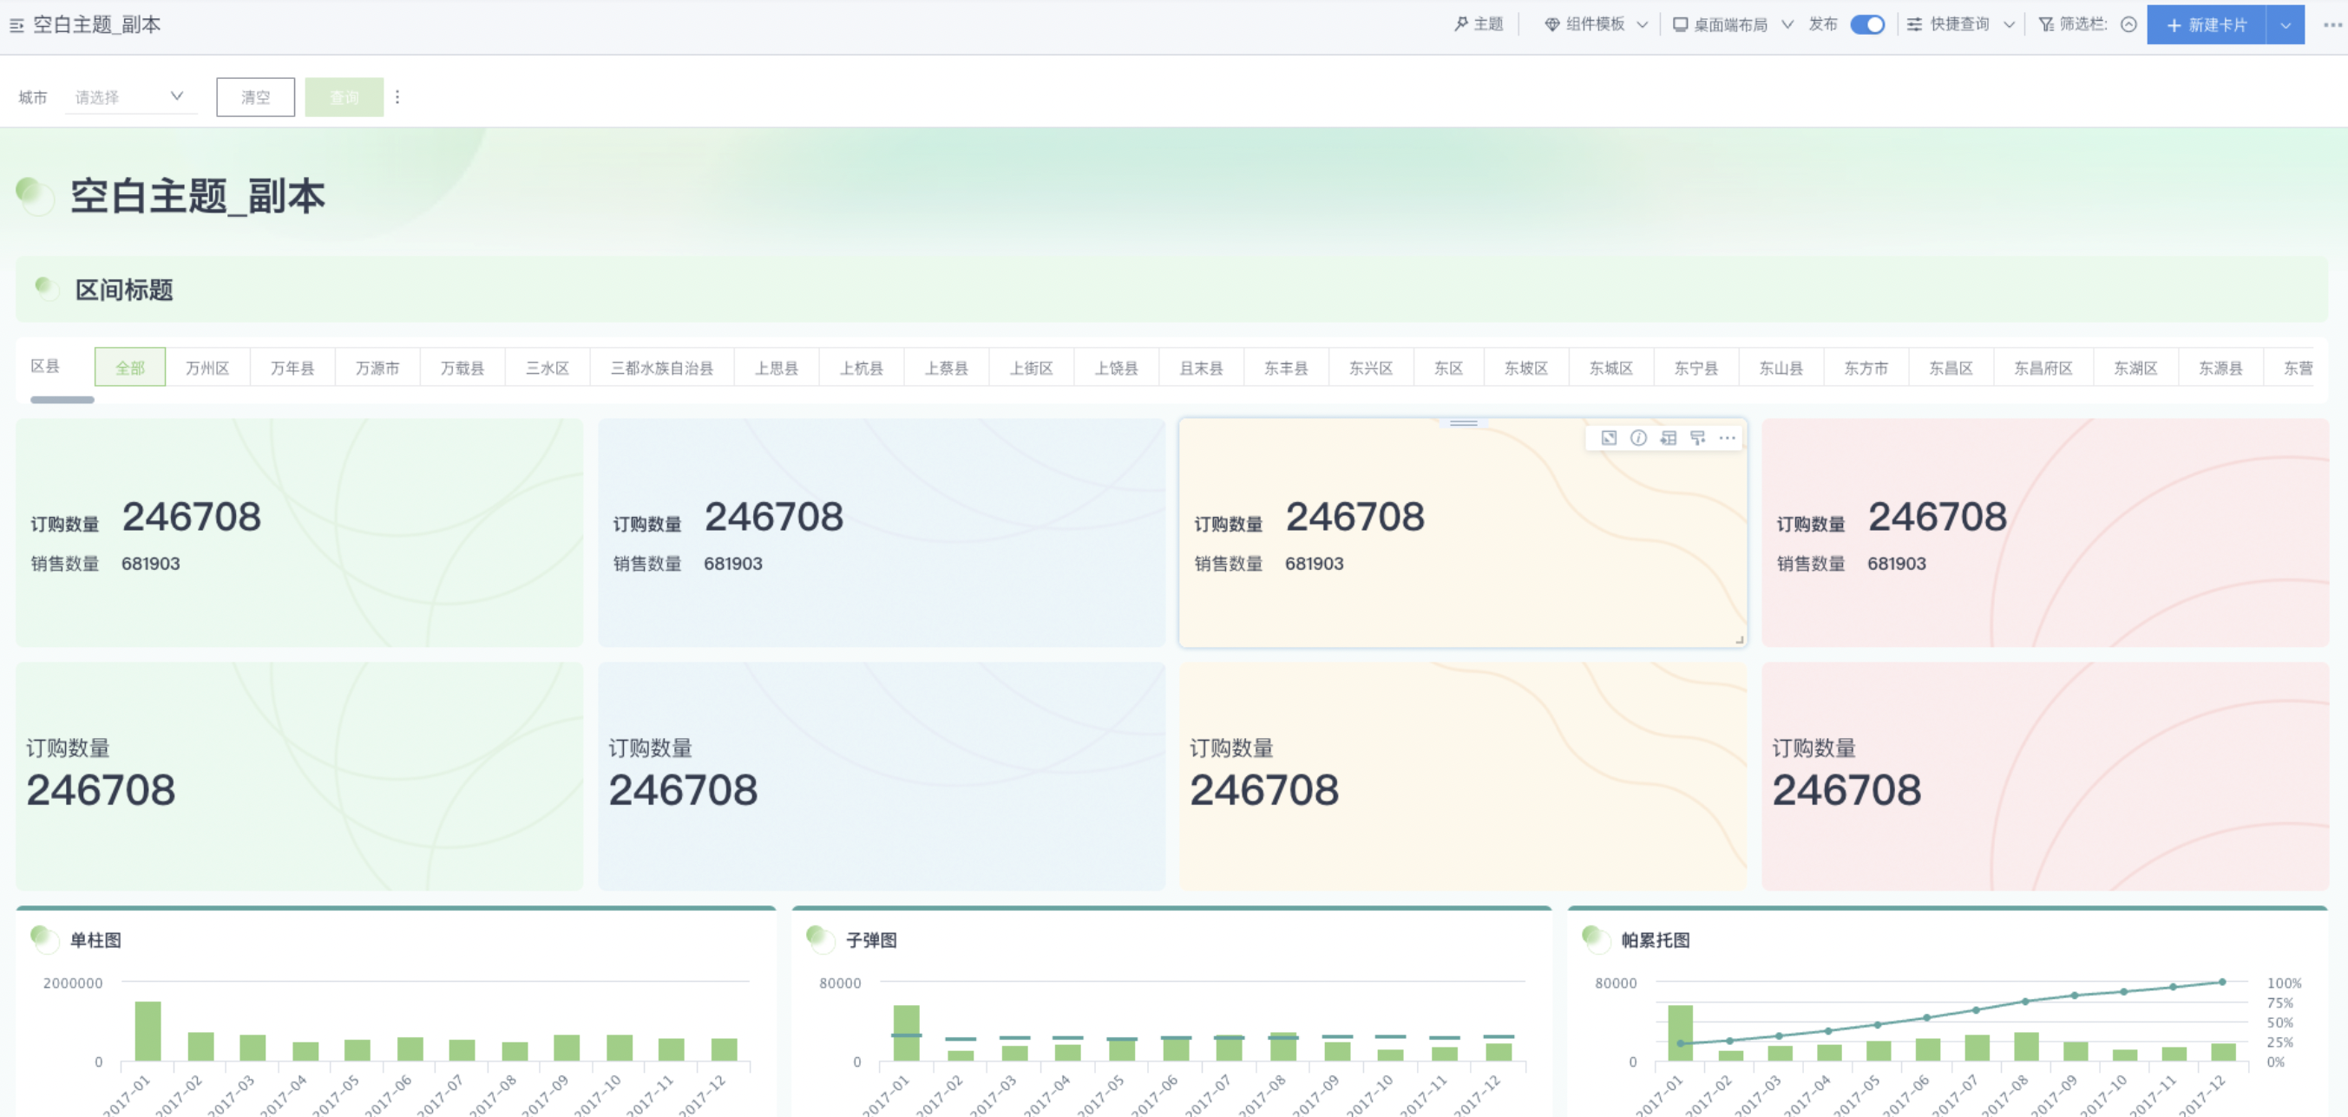
Task: Click the second-row yellow 订购数量 card
Action: (x=1463, y=776)
